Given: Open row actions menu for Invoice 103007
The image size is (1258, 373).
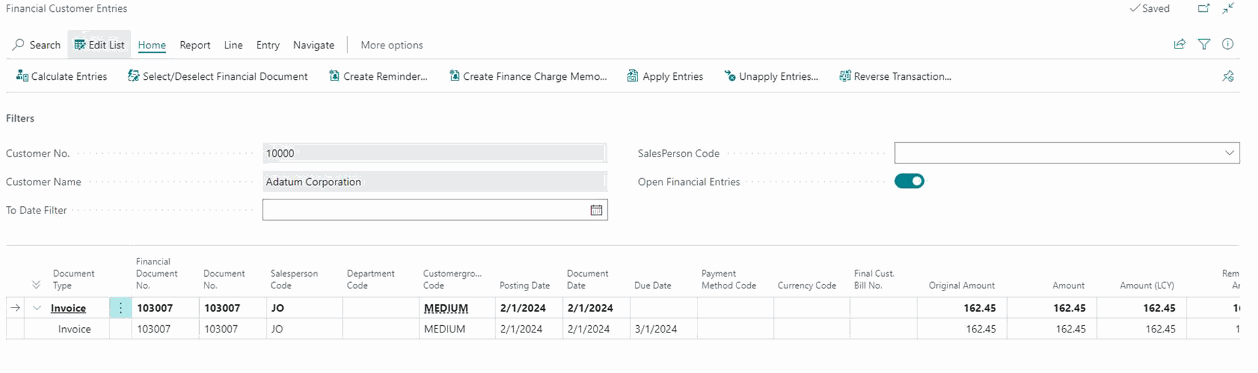Looking at the screenshot, I should [121, 308].
